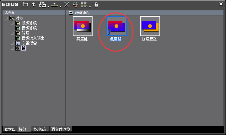This screenshot has width=226, height=135.
Task: Toggle the lock icon in the toolbar
Action: click(x=96, y=5)
